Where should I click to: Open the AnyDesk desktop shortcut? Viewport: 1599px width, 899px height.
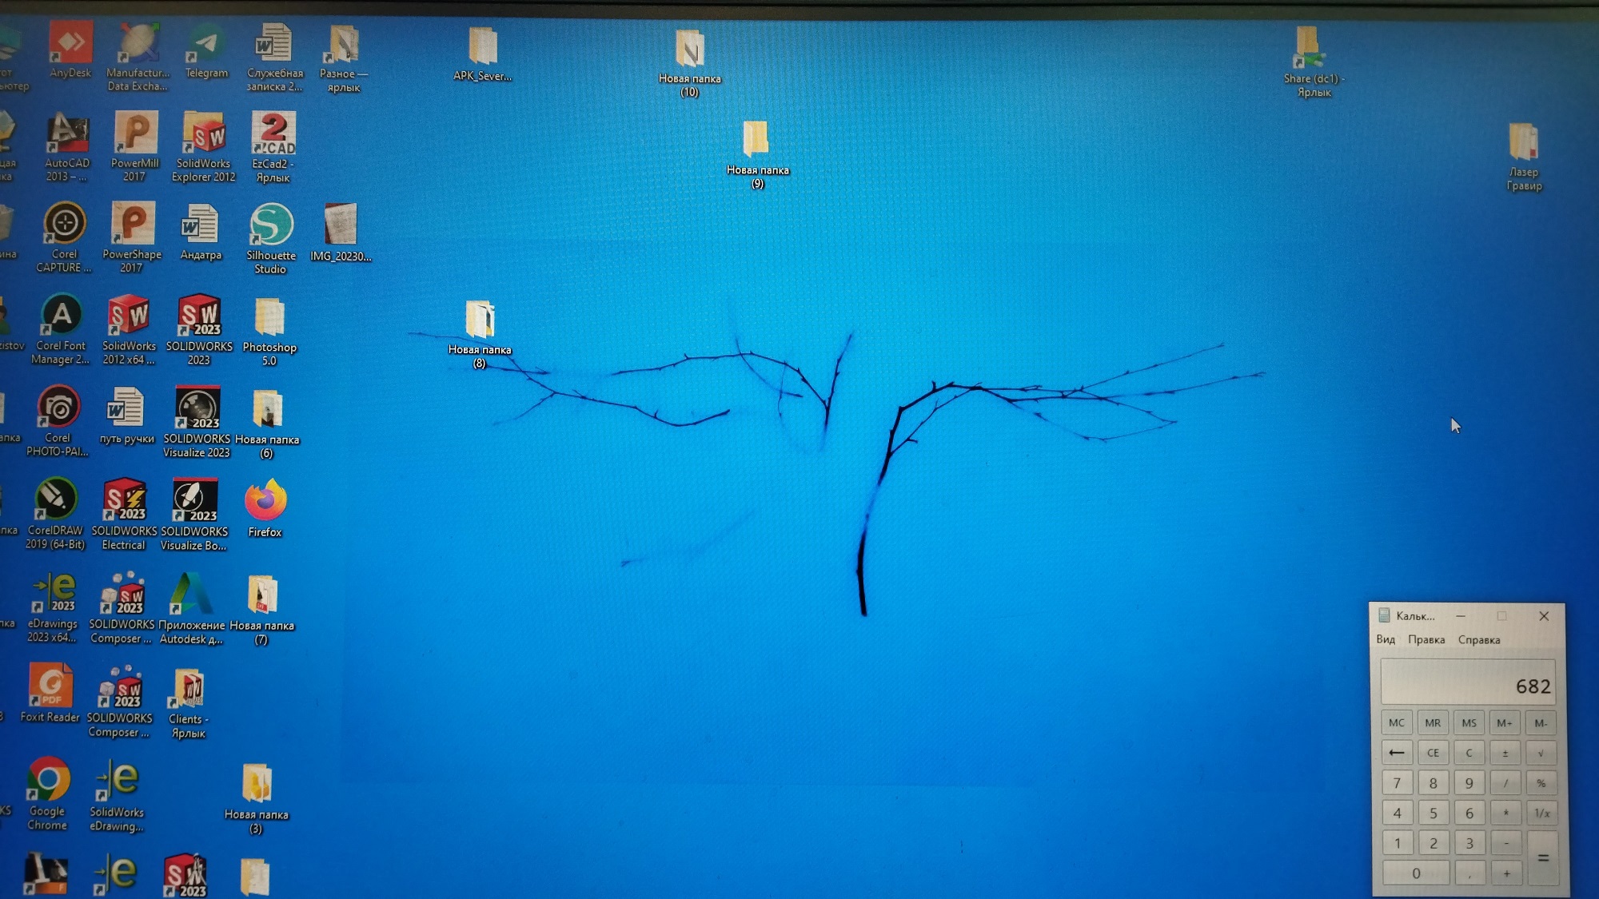(x=70, y=45)
